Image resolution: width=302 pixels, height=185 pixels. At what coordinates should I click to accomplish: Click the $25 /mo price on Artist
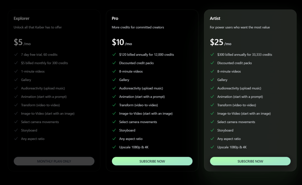221,42
